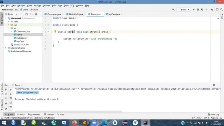This screenshot has height=126, width=224.
Task: Collapse all in Project panel toolbar
Action: (31, 14)
